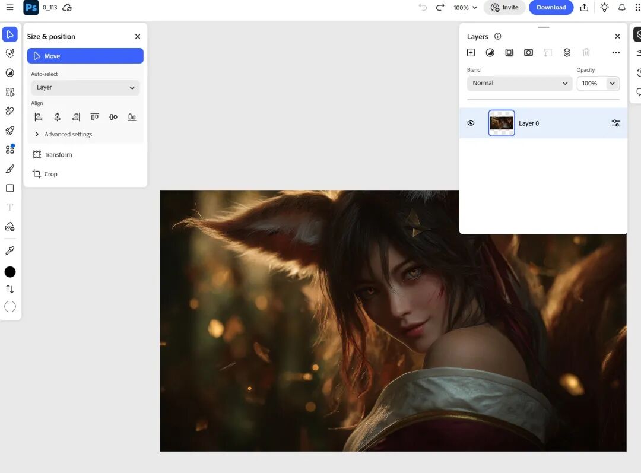Screen dimensions: 641x473
Task: Click the align left edges icon
Action: coord(38,117)
